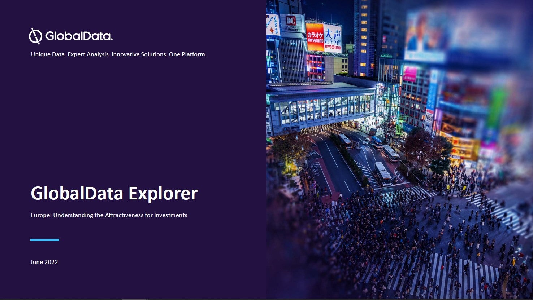
Task: Select the 'Europe: Understanding the Attractiveness' subtitle
Action: (x=109, y=215)
